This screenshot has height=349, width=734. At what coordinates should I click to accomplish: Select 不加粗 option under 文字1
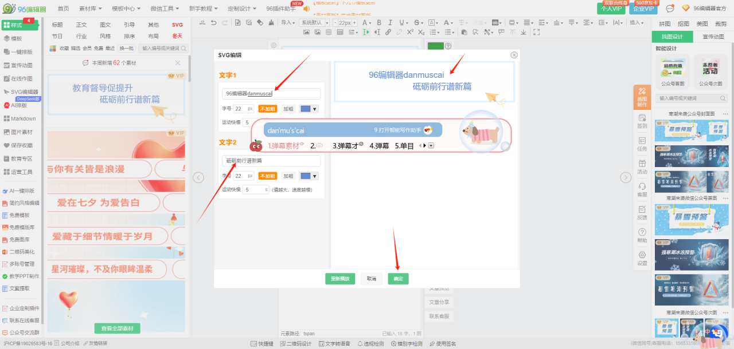267,109
